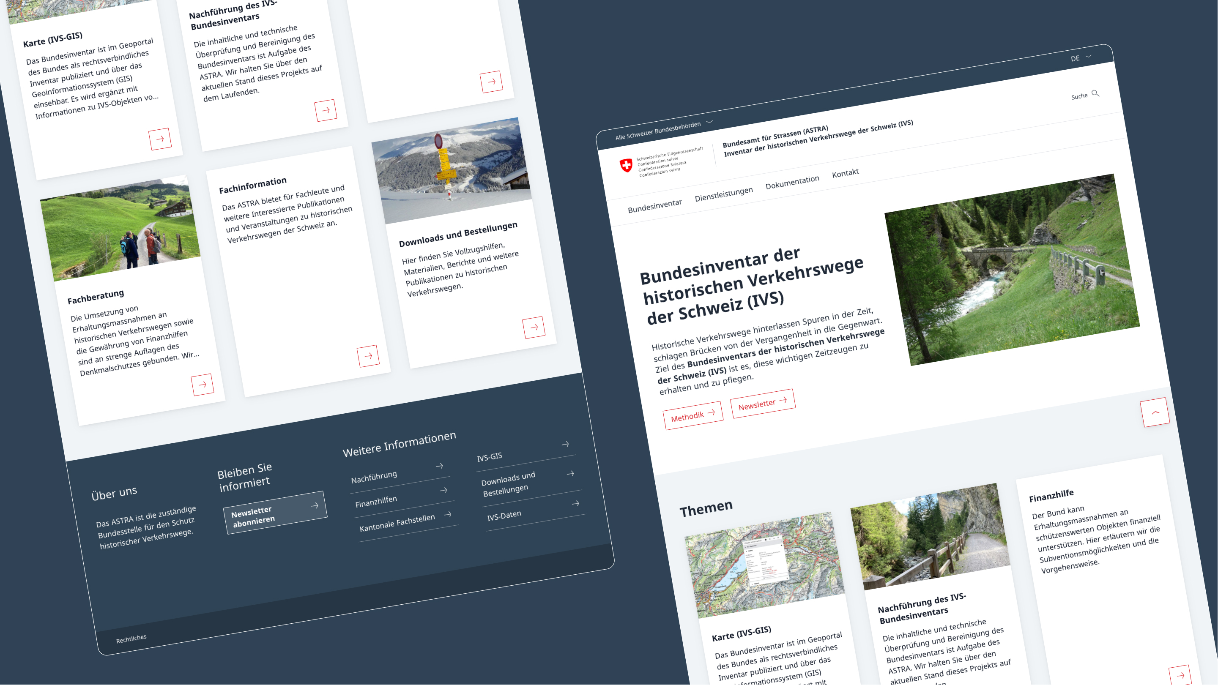Expand Alle Schweizer Bundesbehörden dropdown
1218x685 pixels.
[x=664, y=130]
